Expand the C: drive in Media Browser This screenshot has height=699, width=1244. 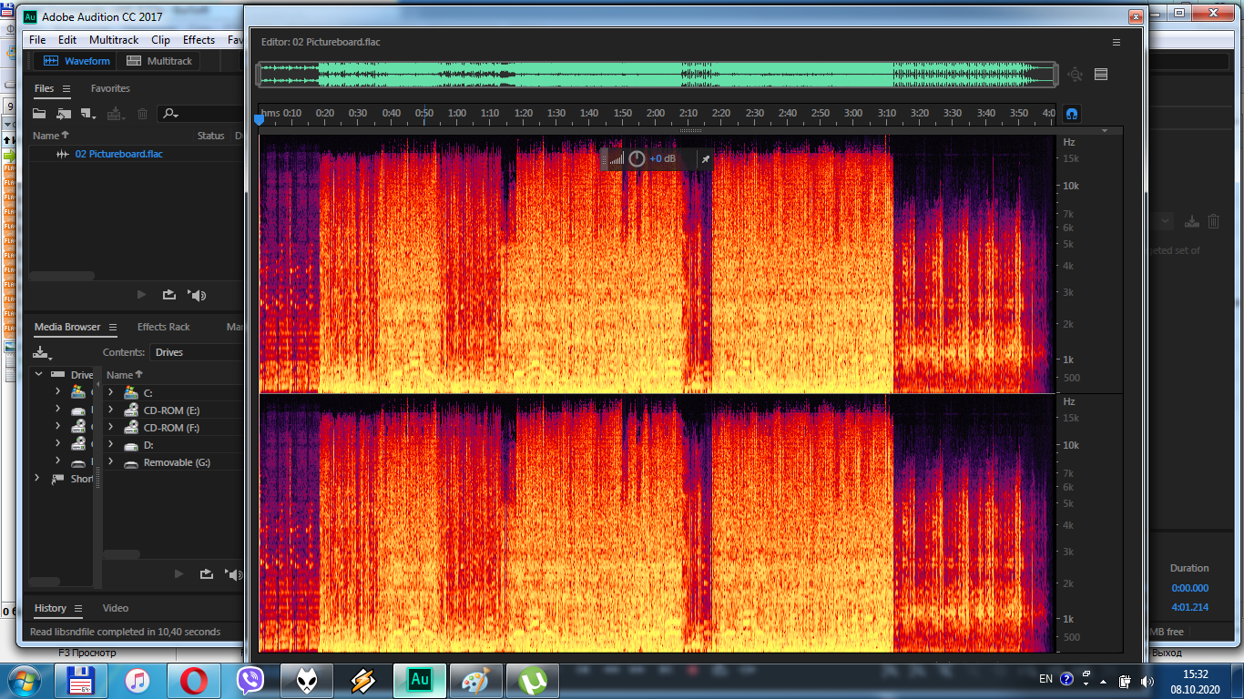pos(110,392)
